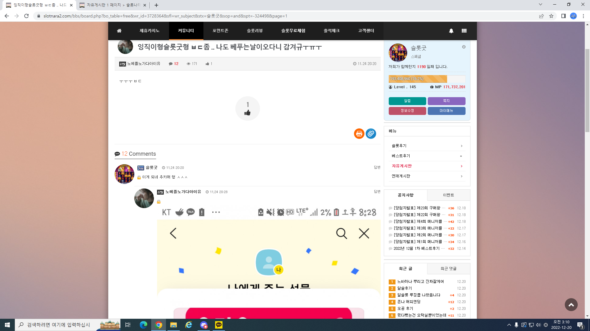Click the home icon in navigation bar
This screenshot has width=590, height=331.
coord(119,31)
